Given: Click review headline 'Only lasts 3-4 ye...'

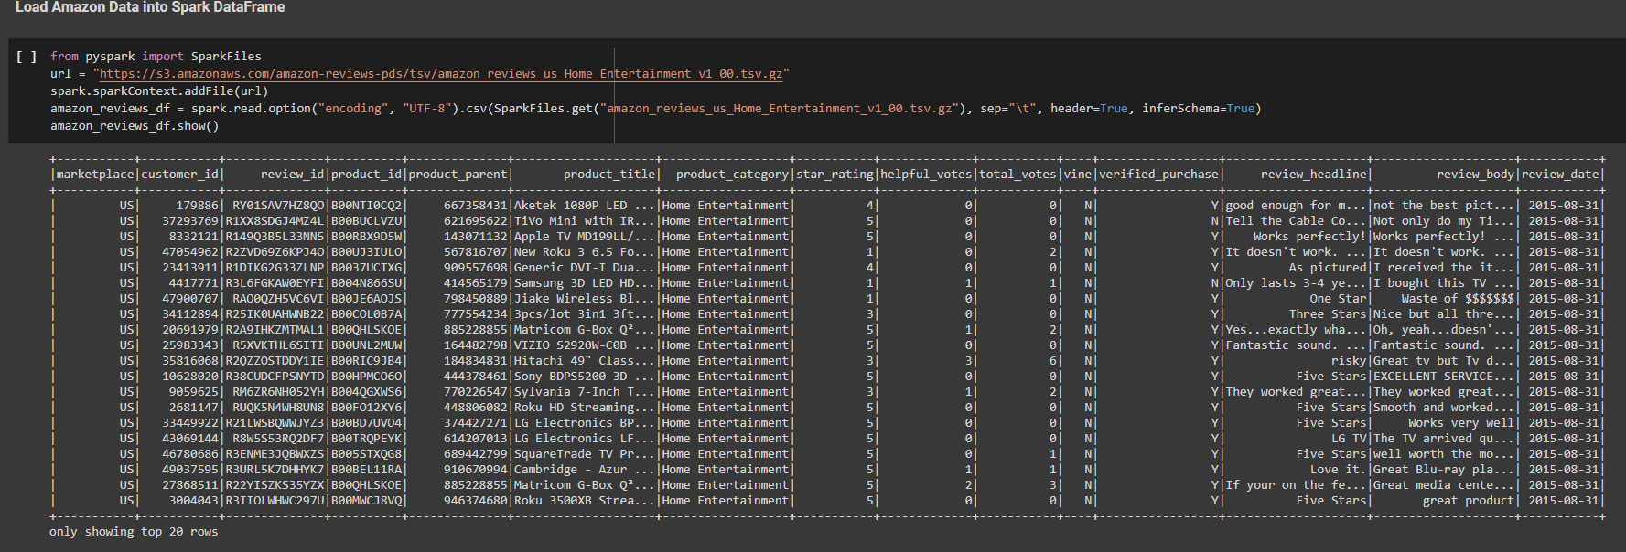Looking at the screenshot, I should pos(1296,283).
